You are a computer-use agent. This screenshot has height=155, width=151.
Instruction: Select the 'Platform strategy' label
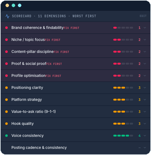27,100
